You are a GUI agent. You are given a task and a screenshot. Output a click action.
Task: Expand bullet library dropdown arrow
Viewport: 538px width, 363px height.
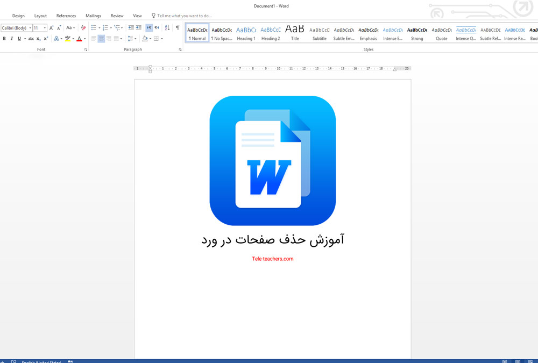99,28
